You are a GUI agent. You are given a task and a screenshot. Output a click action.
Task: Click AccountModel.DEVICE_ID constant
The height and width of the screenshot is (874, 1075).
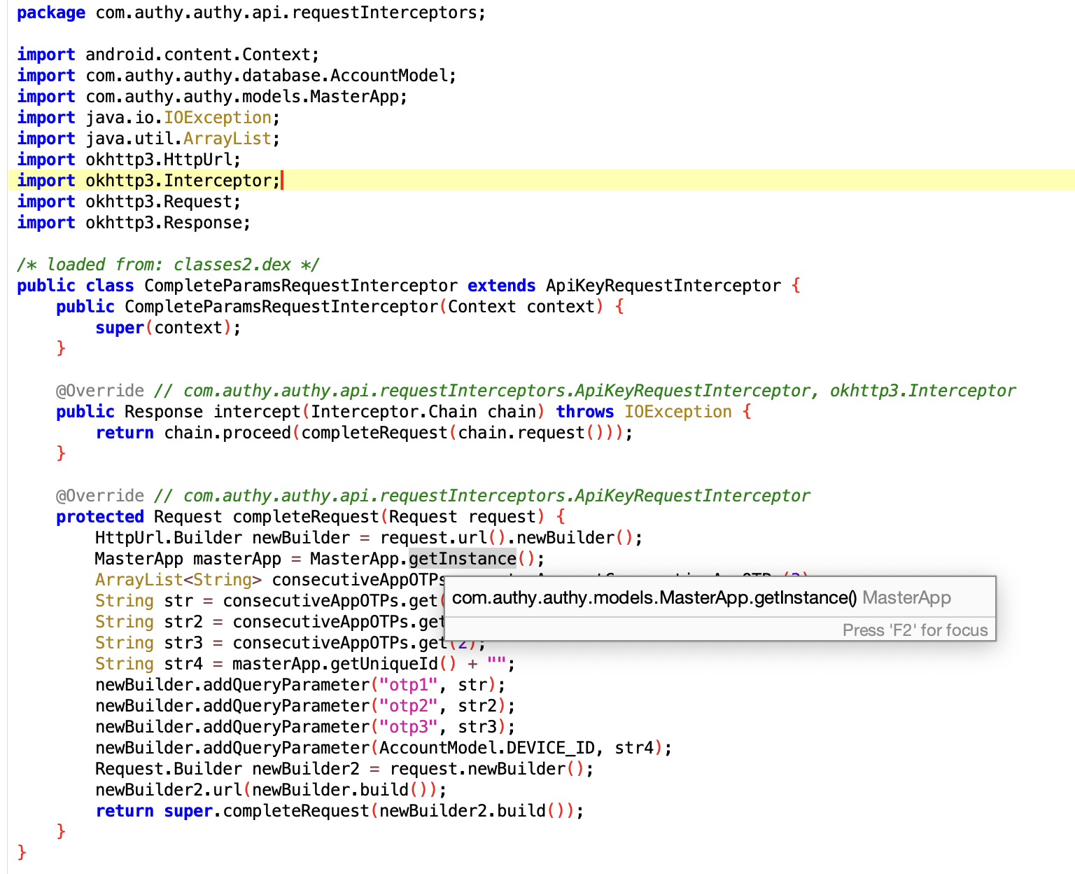(x=487, y=748)
